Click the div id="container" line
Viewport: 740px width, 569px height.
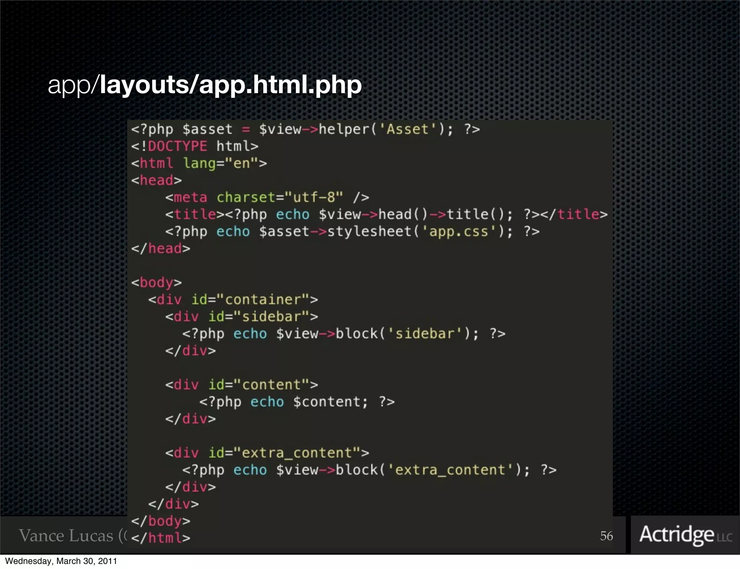233,300
